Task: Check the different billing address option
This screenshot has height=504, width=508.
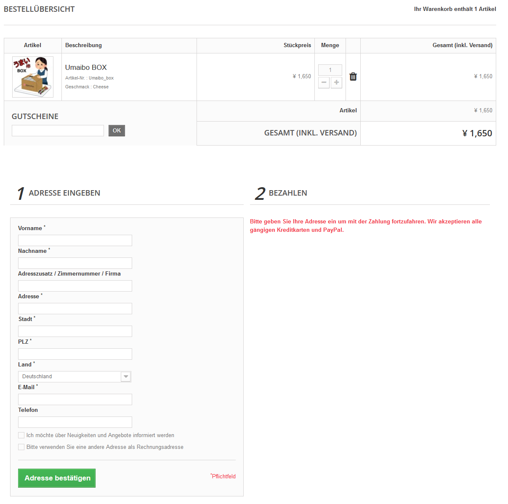Action: click(21, 447)
